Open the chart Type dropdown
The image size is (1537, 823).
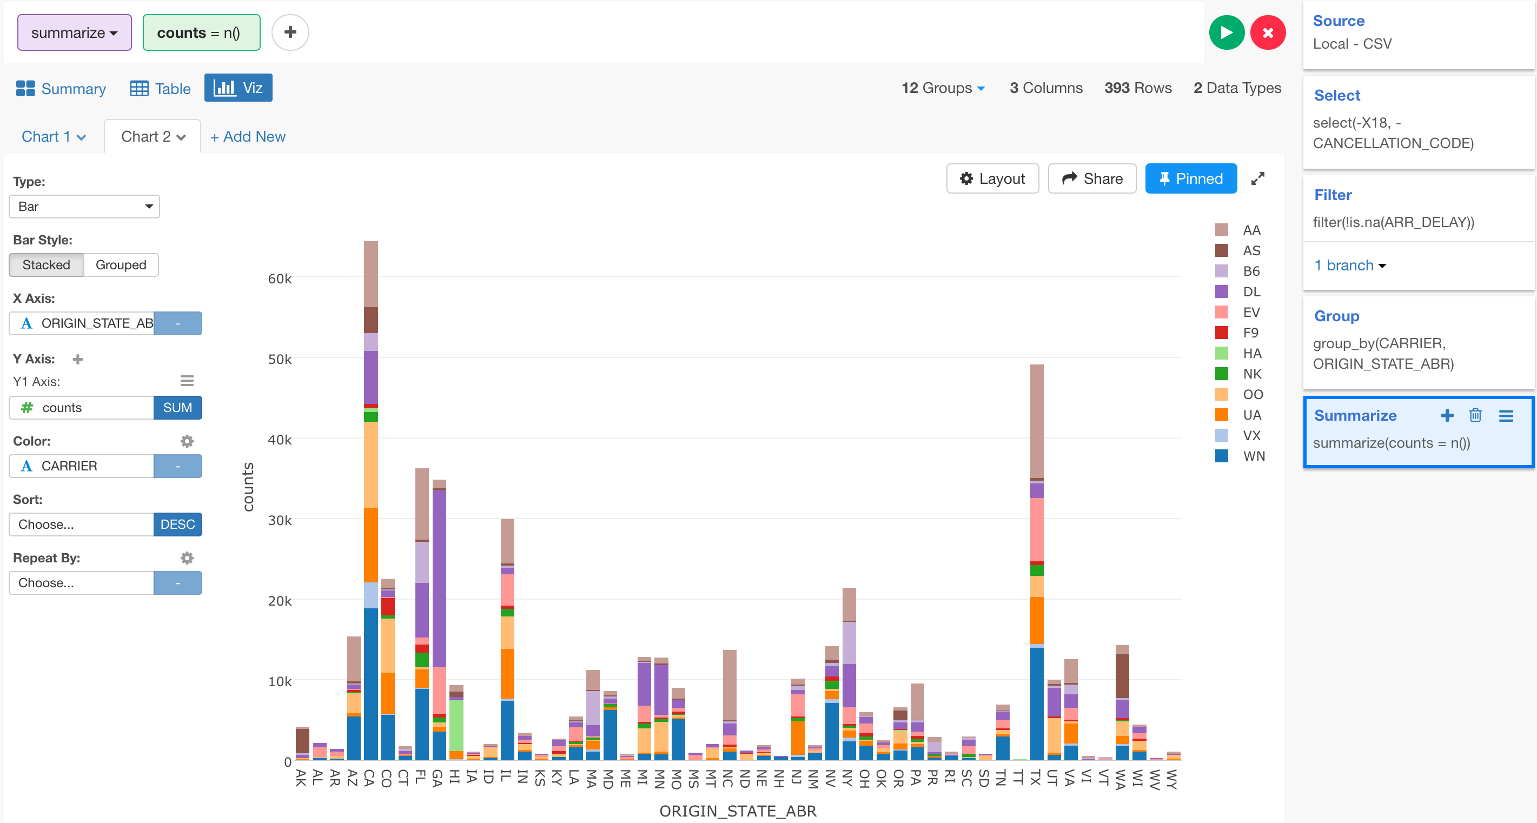tap(84, 207)
